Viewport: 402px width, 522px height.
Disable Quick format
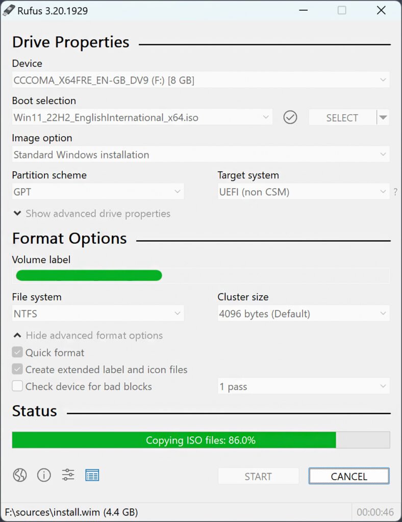(x=17, y=352)
